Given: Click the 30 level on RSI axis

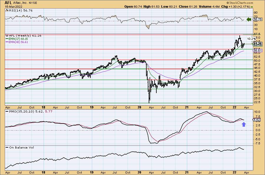Looking at the screenshot, I should pyautogui.click(x=256, y=25).
